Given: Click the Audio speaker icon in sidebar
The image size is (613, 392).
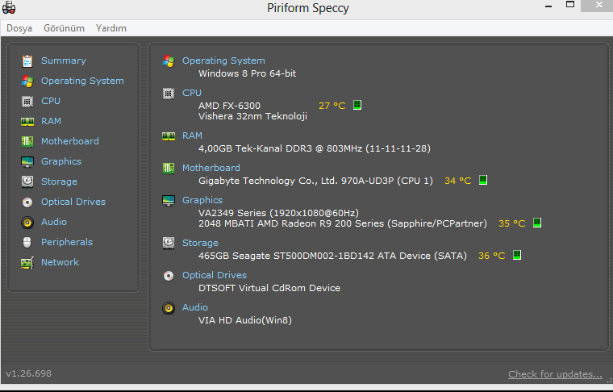Looking at the screenshot, I should click(27, 223).
